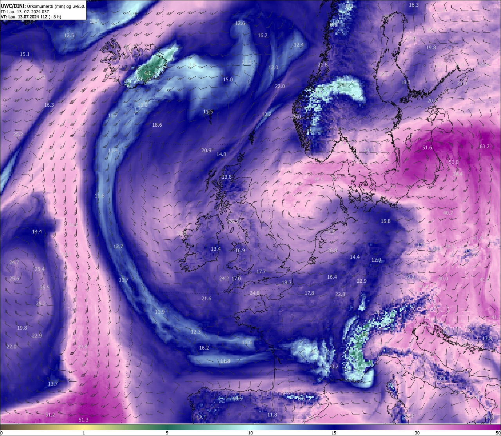
Task: Select the 25.6 value label
Action: [14, 279]
